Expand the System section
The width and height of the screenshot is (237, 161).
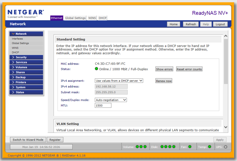(x=26, y=87)
